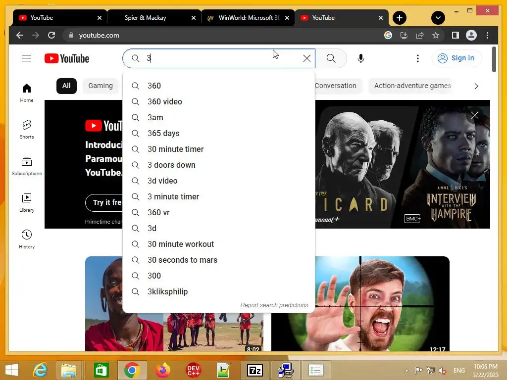Choose the '300' suggestion
This screenshot has width=507, height=380.
click(219, 276)
